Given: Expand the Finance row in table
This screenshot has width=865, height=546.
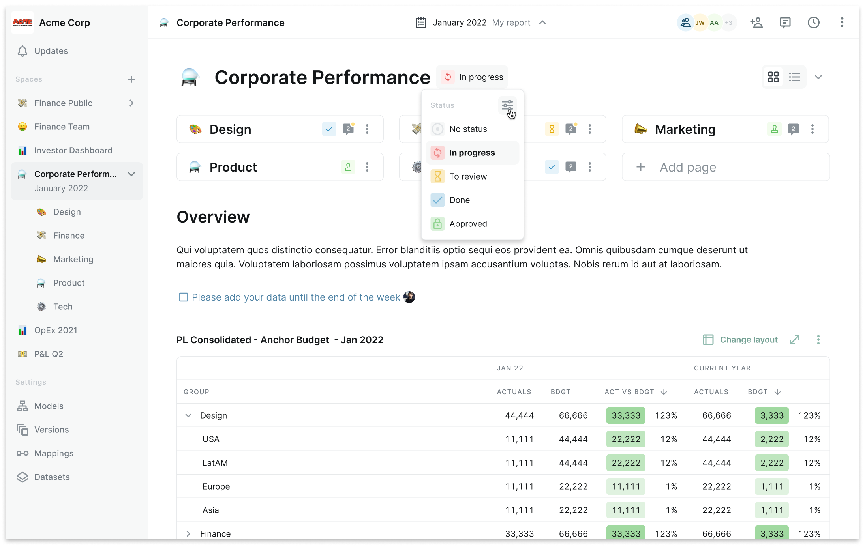Looking at the screenshot, I should [188, 534].
